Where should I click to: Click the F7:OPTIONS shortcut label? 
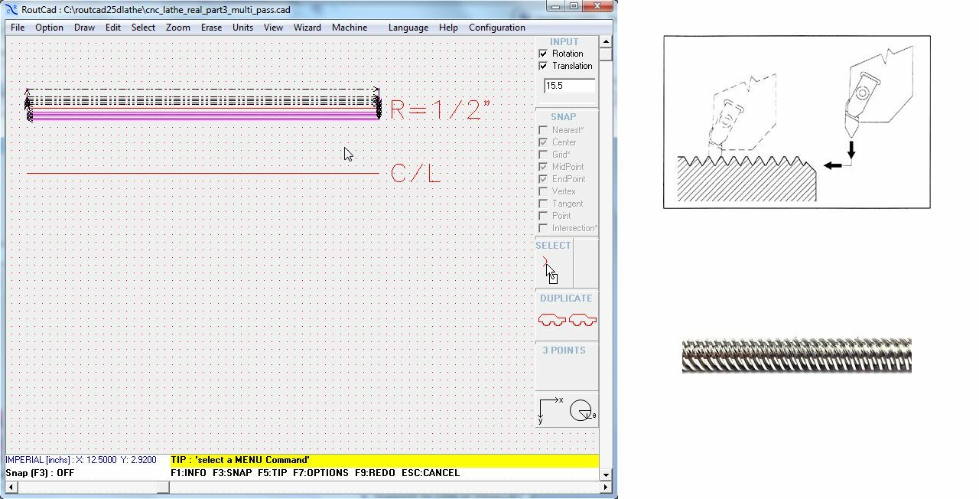pos(320,473)
